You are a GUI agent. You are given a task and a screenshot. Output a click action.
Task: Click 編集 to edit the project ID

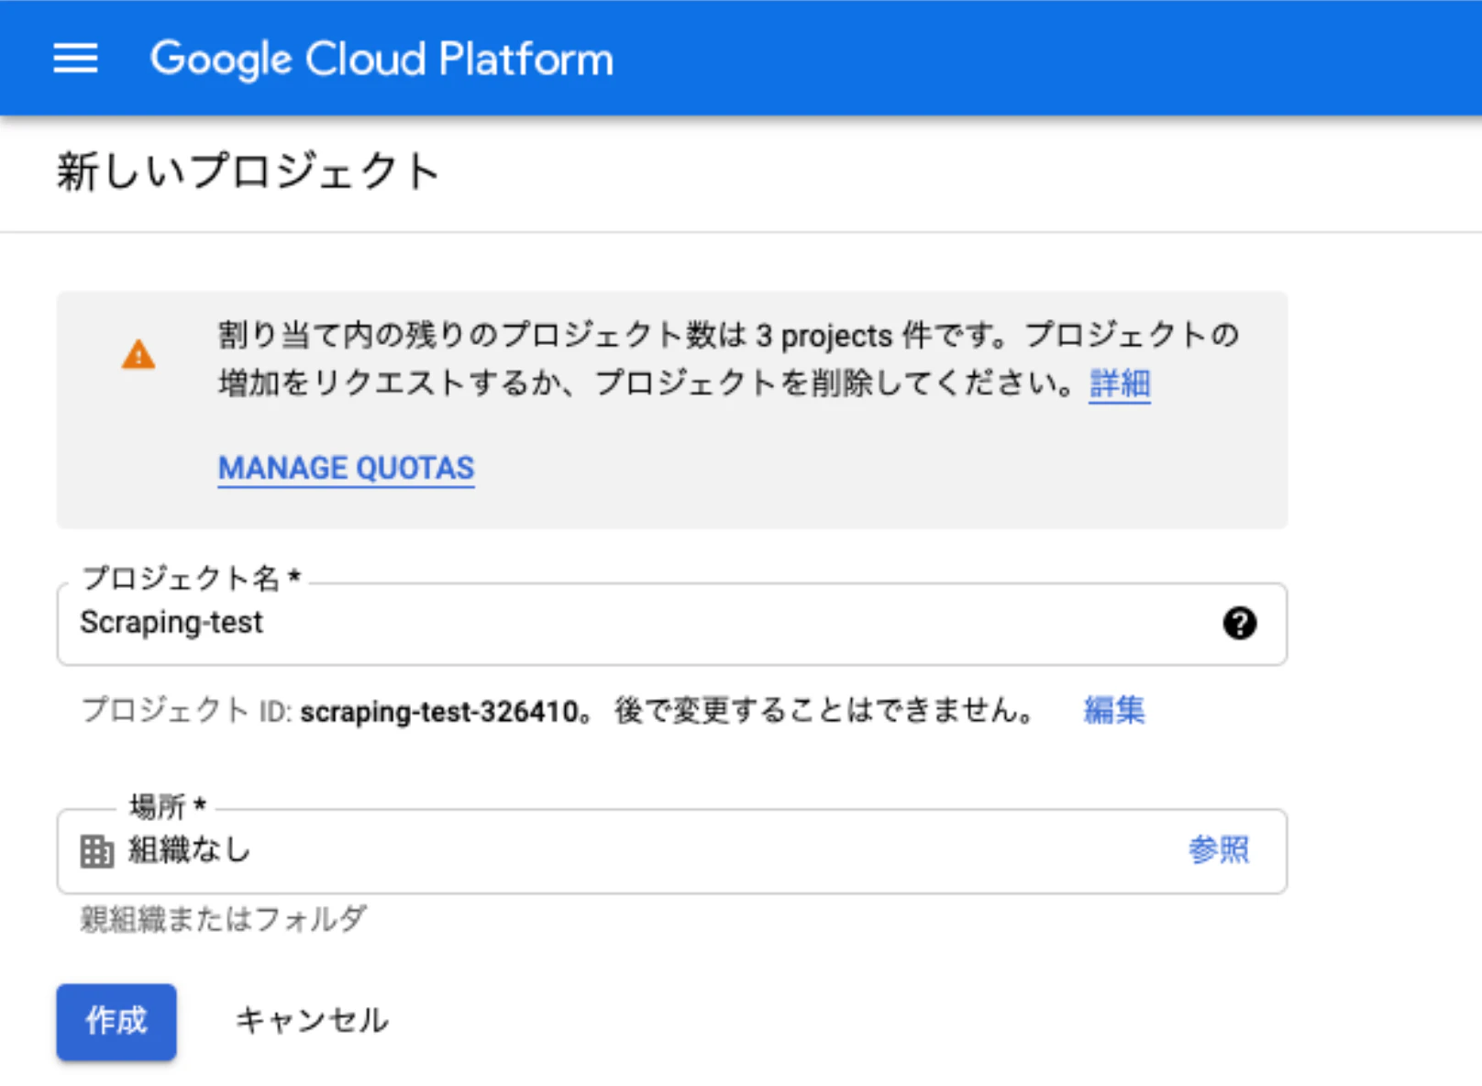(1114, 710)
